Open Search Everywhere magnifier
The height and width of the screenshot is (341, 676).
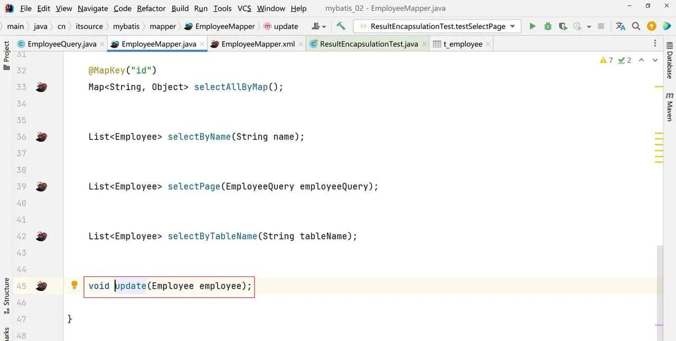636,26
